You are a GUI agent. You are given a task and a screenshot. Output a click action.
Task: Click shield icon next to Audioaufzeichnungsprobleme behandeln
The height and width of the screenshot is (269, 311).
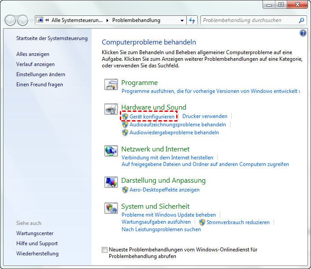[x=125, y=125]
